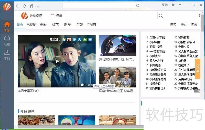Click the orange app logo in sidebar
The height and width of the screenshot is (130, 205).
(x=7, y=7)
